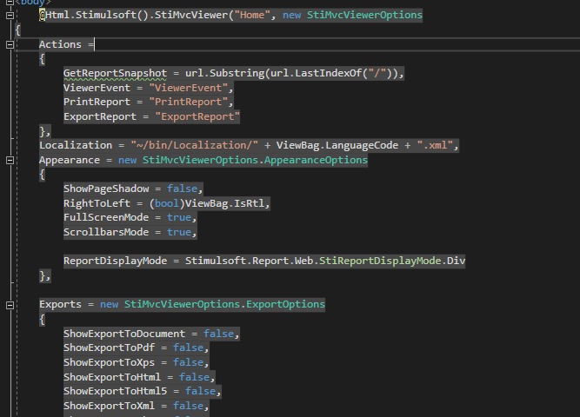Click the ShowExportToPdf property
This screenshot has width=580, height=417.
pos(109,347)
